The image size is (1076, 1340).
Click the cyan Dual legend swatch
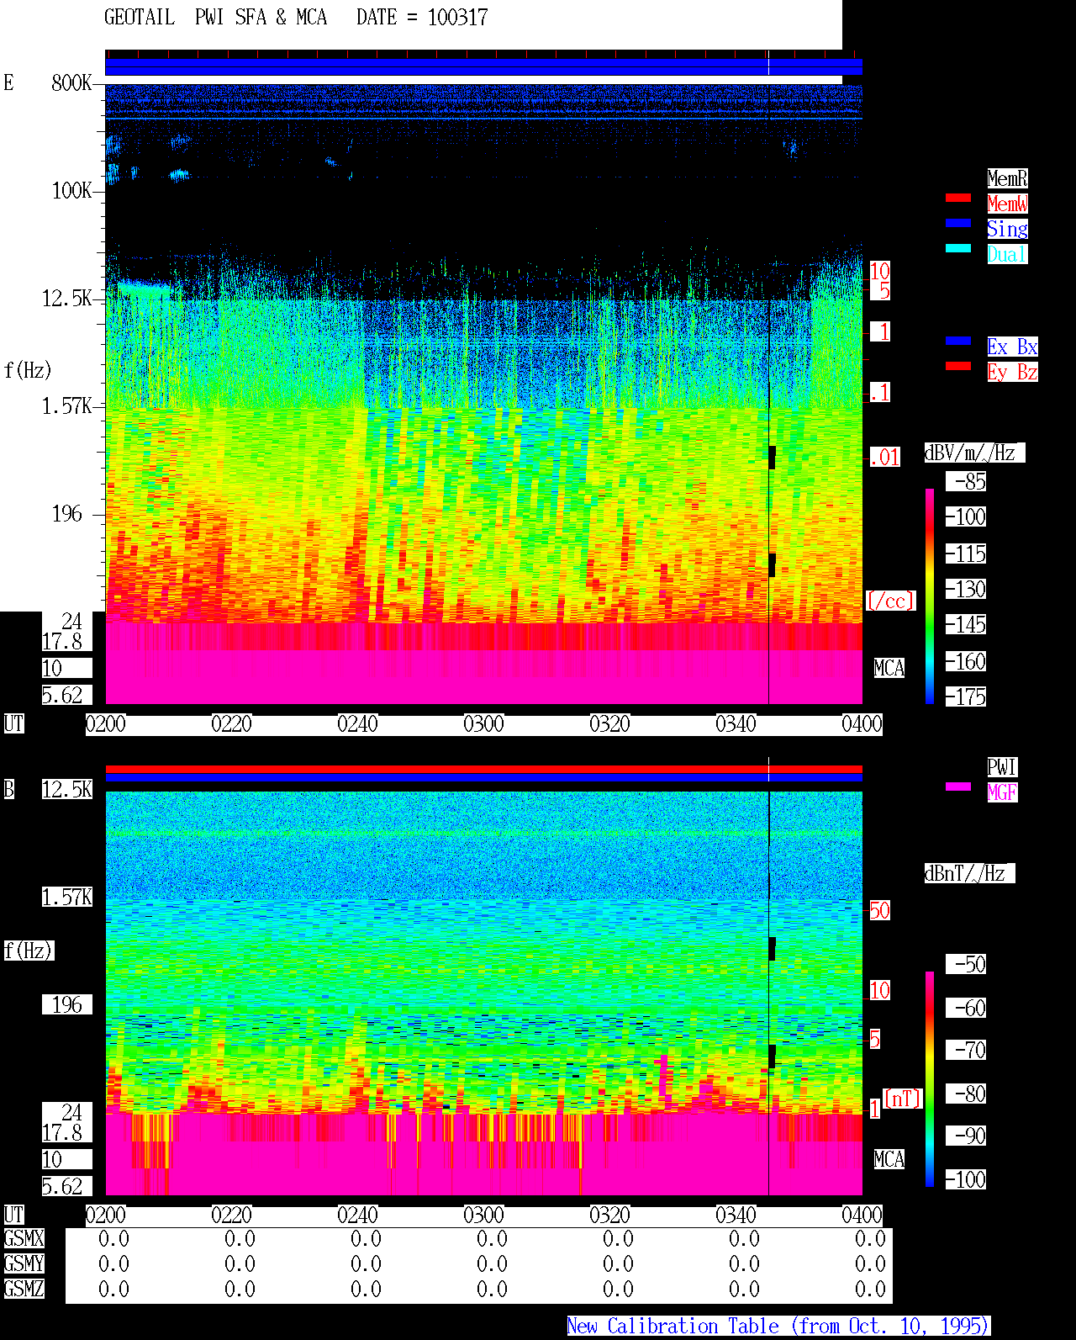958,248
